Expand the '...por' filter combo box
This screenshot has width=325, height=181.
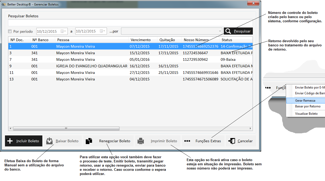point(220,31)
